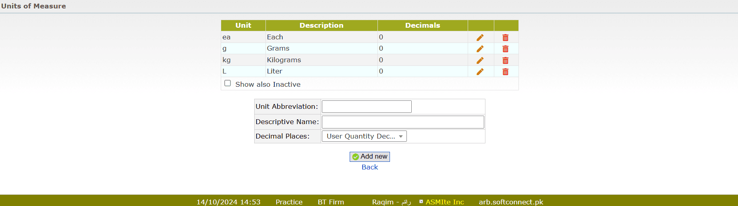Viewport: 738px width, 206px height.
Task: Open the Decimal Places dropdown
Action: (364, 137)
